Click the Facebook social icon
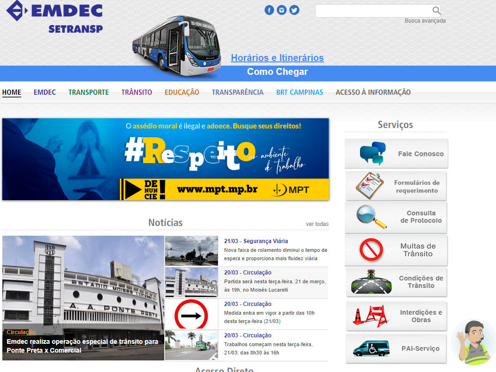 269,10
